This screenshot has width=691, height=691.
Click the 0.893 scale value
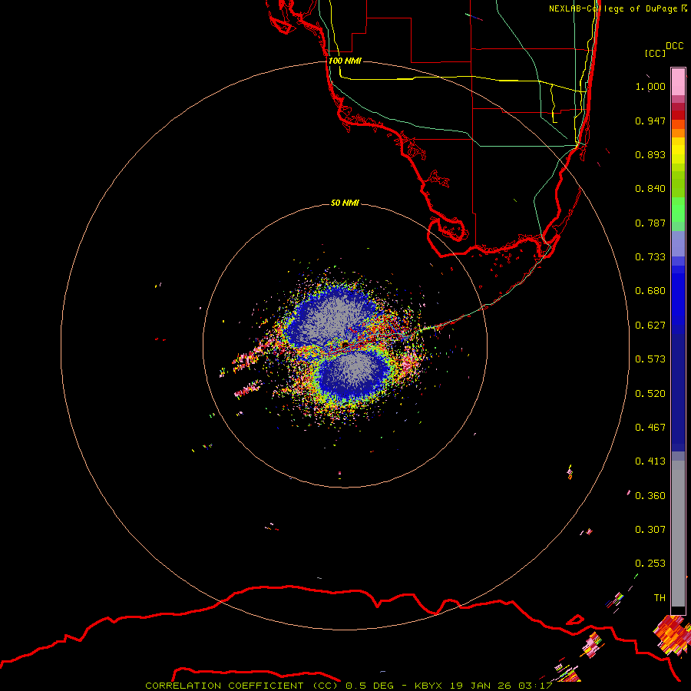pyautogui.click(x=650, y=154)
